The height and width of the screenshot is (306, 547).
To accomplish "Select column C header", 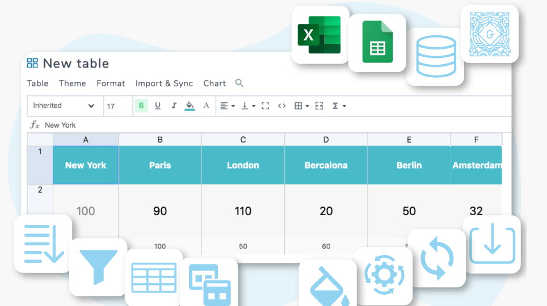I will point(243,140).
